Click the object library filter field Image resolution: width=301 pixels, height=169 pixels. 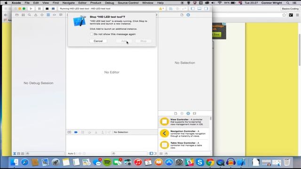point(188,154)
